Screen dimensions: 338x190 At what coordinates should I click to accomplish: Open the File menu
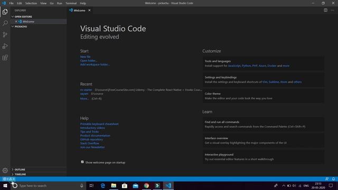pos(11,3)
